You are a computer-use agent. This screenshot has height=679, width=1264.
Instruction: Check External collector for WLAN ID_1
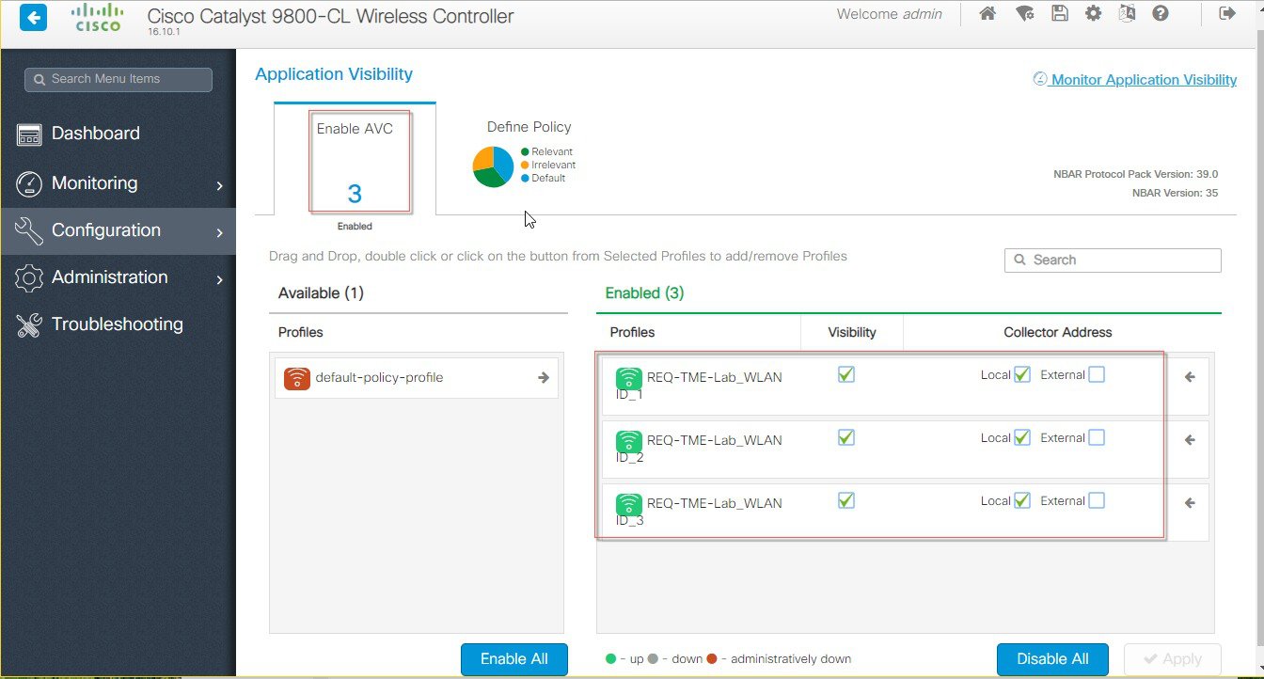point(1097,374)
